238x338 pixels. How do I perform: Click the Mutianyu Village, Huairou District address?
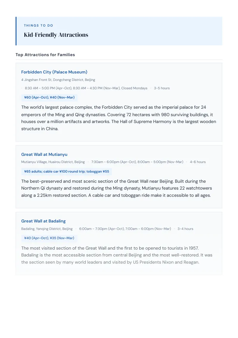tap(53, 162)
